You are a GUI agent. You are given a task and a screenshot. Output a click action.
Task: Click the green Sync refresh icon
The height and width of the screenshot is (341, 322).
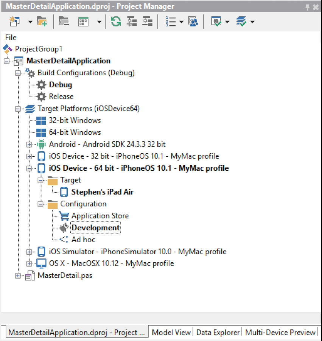(116, 22)
